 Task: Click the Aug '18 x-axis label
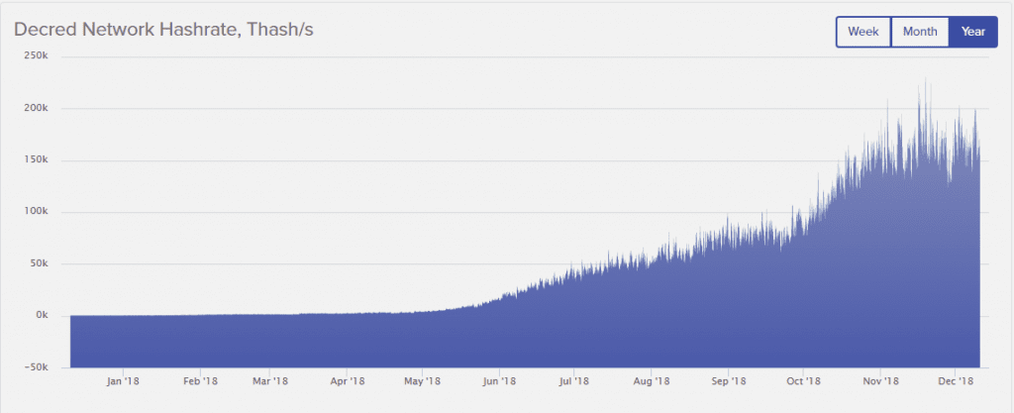(652, 381)
